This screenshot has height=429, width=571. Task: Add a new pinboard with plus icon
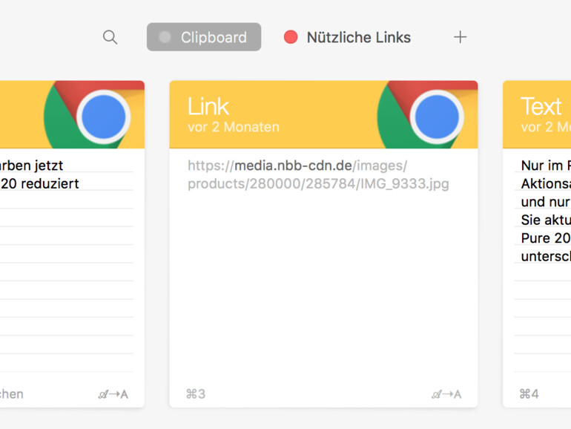460,37
